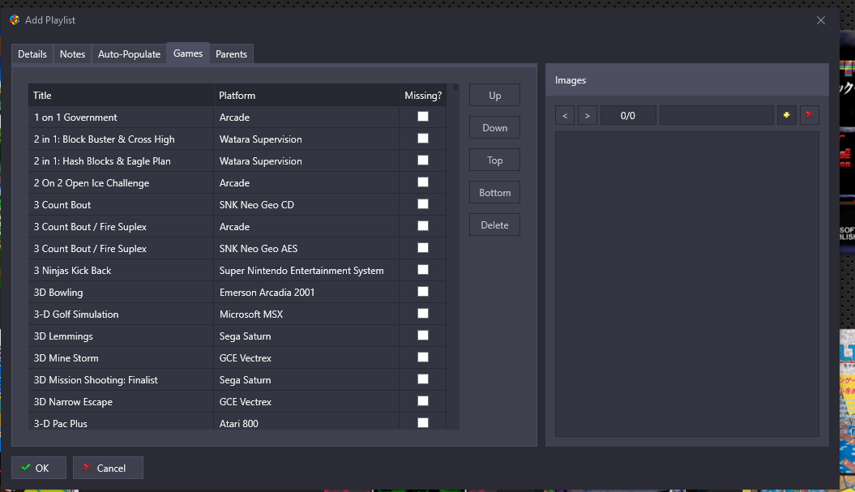Confirm playlist with OK button
Viewport: 855px width, 492px height.
(39, 468)
